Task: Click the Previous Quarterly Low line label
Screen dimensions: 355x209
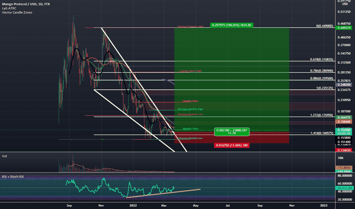Action: point(190,114)
